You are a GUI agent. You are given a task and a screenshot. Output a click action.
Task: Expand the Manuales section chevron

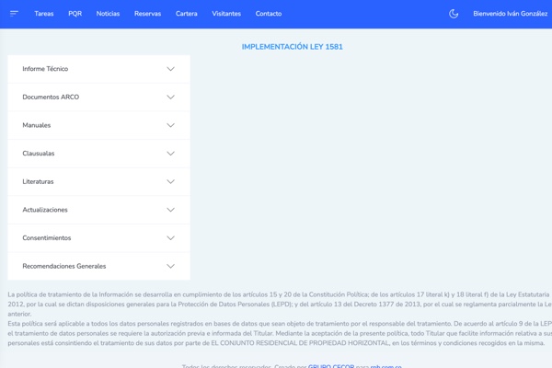(170, 125)
